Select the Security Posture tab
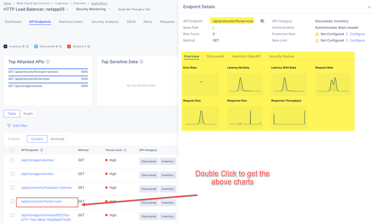Screen dimensions: 372x223 click(x=281, y=56)
